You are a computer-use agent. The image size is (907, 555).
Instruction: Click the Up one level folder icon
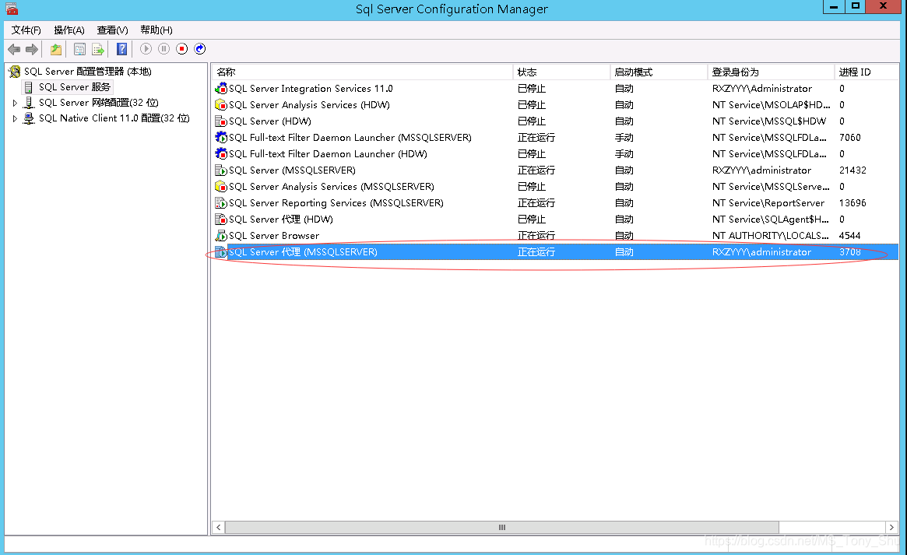click(55, 49)
